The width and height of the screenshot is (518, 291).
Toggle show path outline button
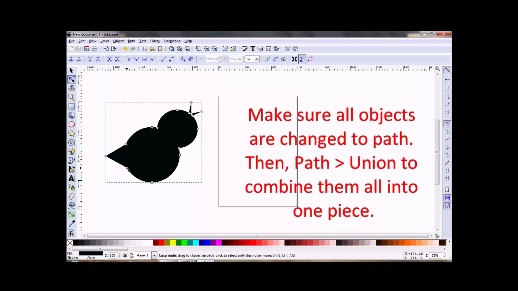pos(310,59)
